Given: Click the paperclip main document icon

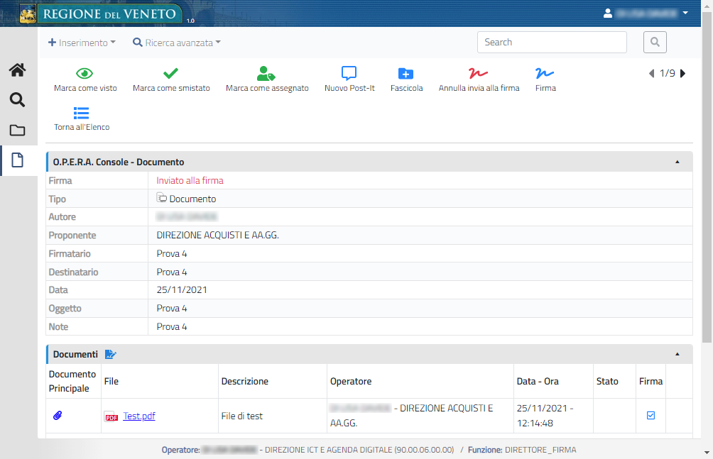Looking at the screenshot, I should point(58,416).
